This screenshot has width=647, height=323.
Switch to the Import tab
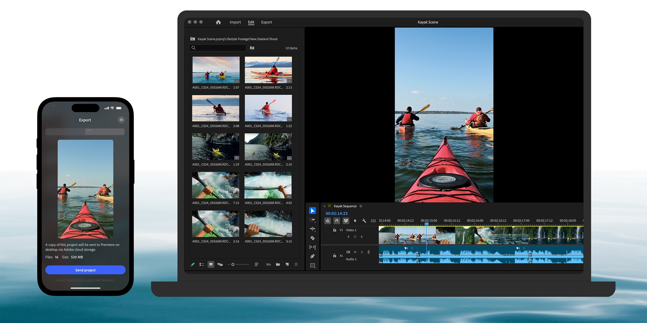tap(235, 22)
